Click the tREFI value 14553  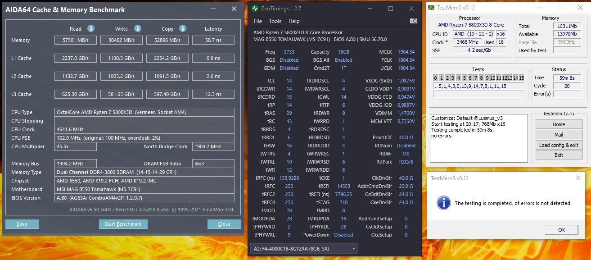click(x=343, y=186)
